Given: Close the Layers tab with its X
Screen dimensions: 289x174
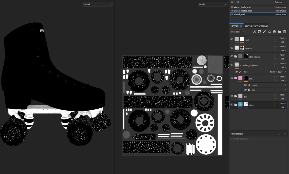Looking at the screenshot, I should pyautogui.click(x=241, y=26).
